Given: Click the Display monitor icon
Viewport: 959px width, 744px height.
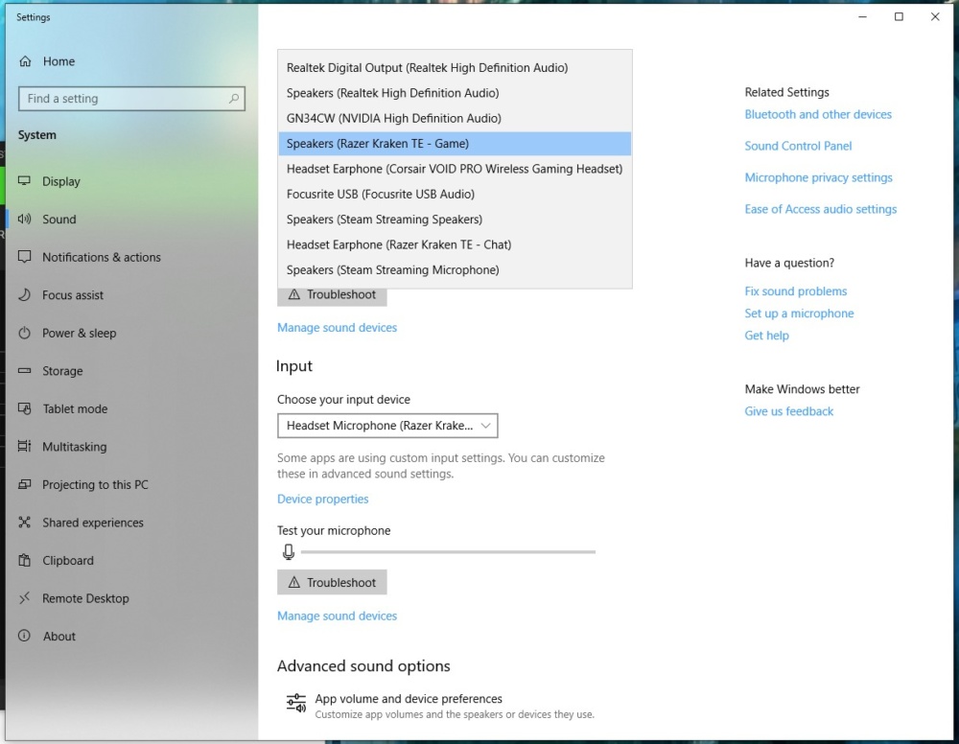Looking at the screenshot, I should [25, 181].
